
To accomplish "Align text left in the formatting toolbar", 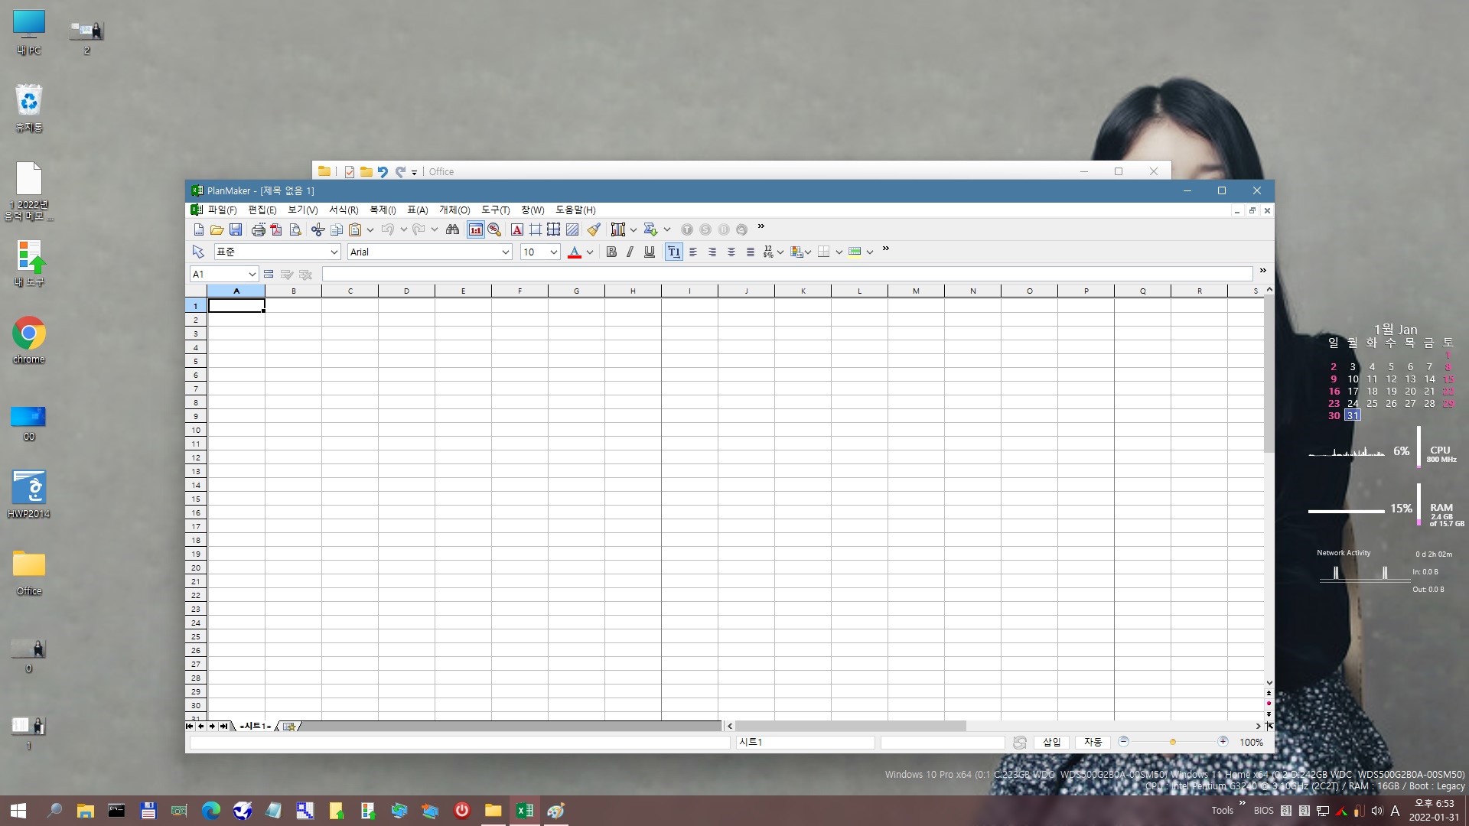I will pos(693,252).
